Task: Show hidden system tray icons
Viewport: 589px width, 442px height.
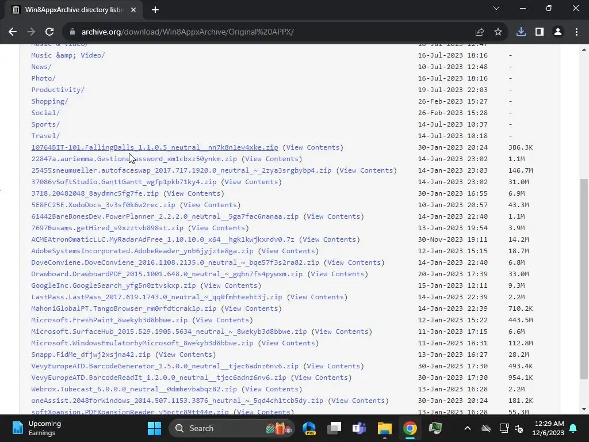Action: click(x=467, y=428)
